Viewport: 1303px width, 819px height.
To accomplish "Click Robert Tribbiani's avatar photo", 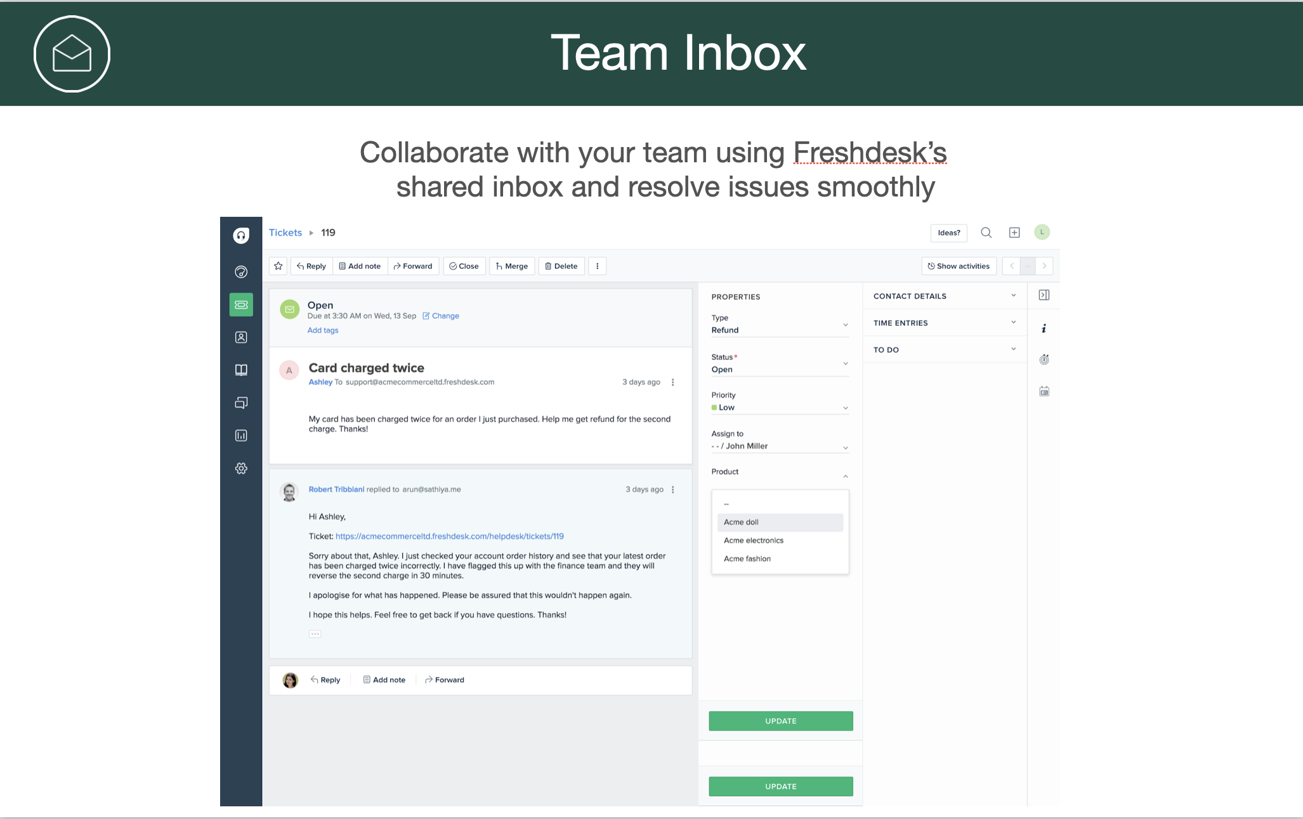I will point(289,492).
